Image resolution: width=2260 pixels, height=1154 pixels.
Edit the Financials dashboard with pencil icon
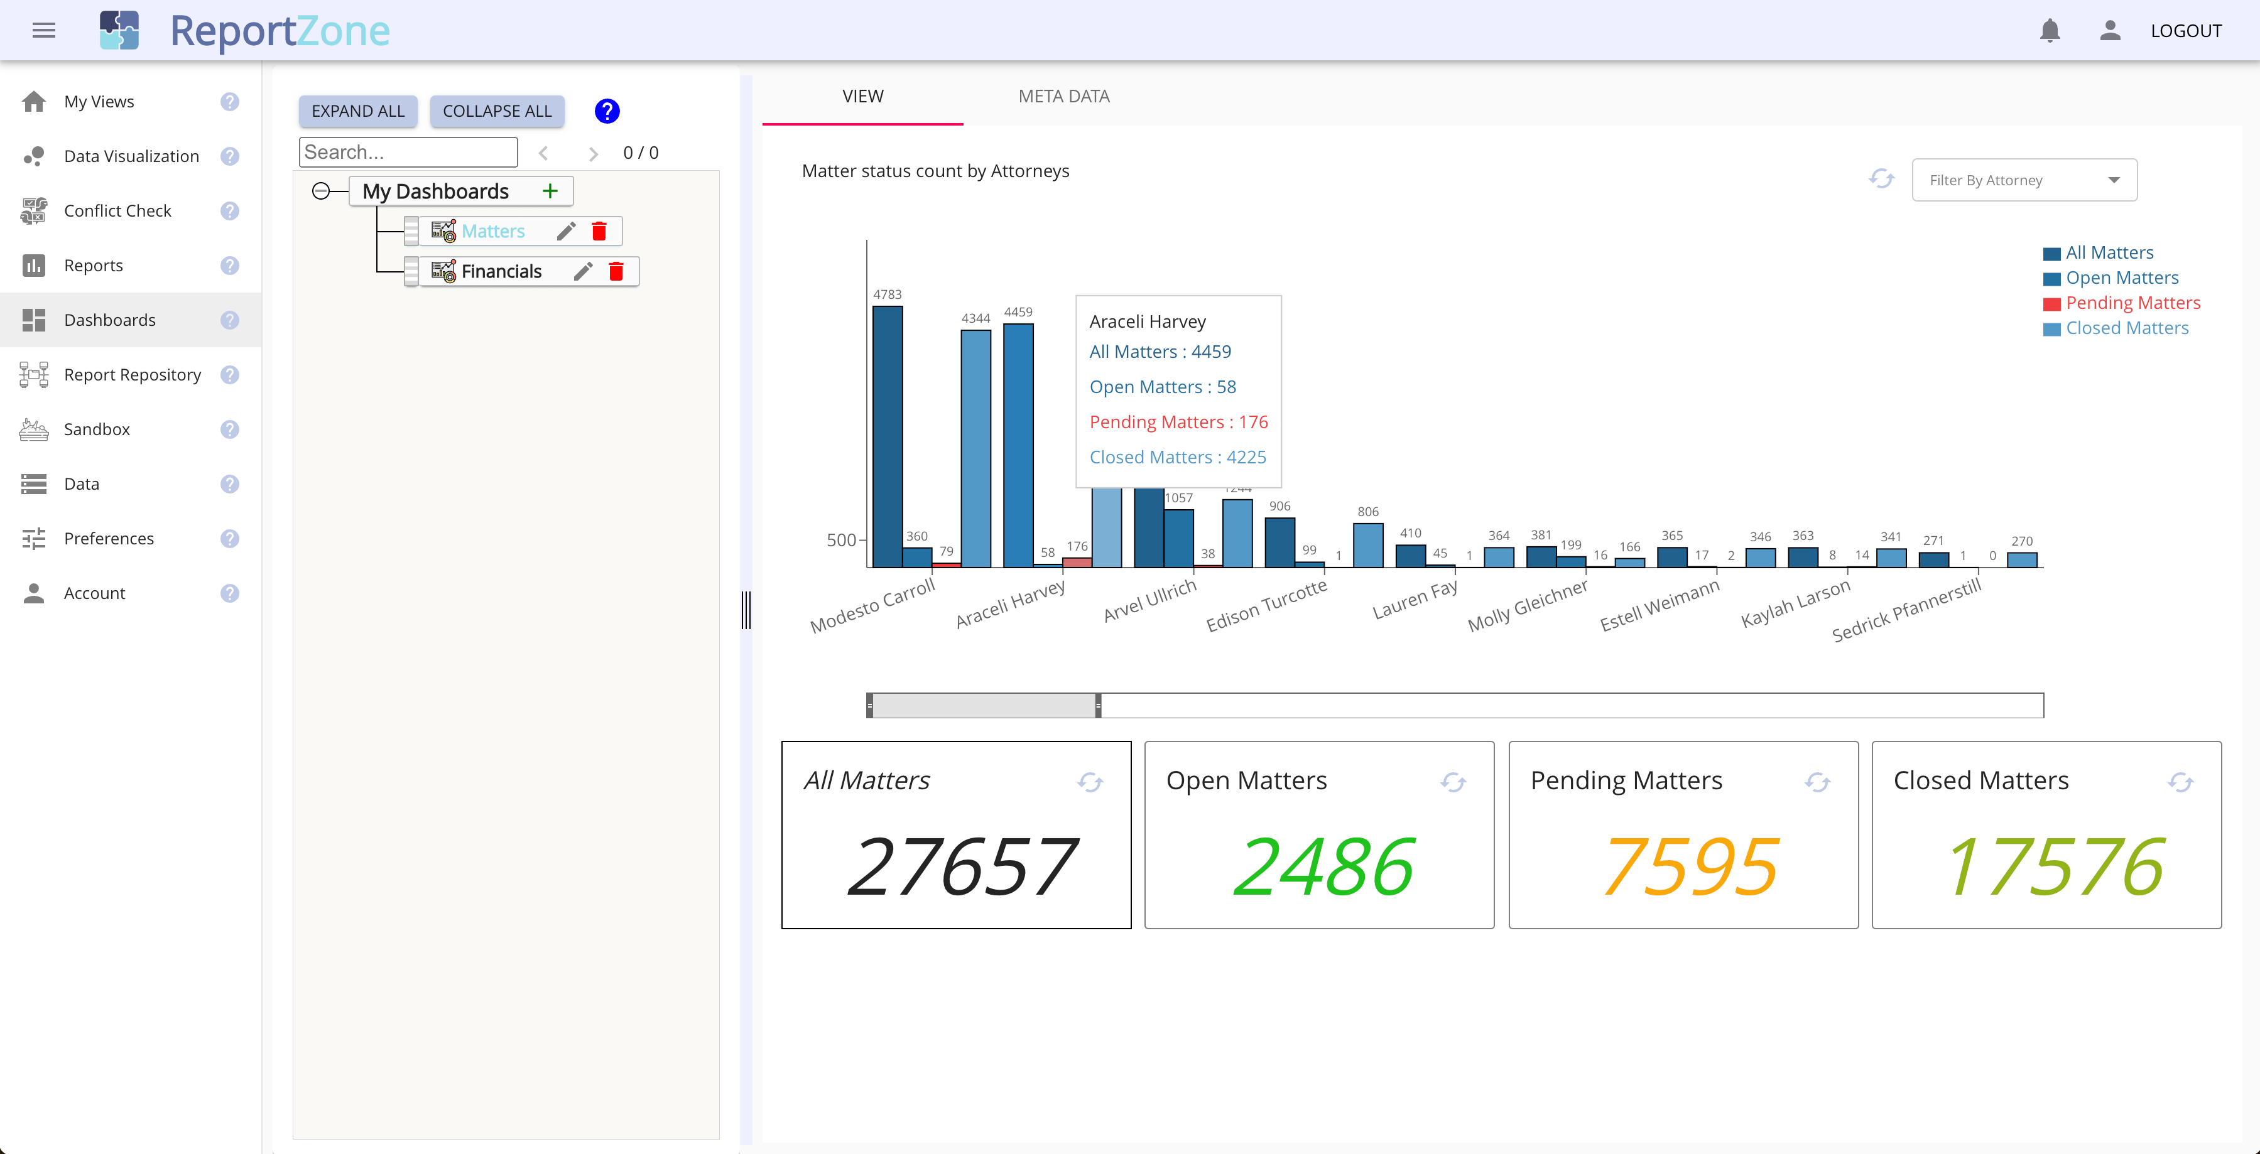coord(584,271)
